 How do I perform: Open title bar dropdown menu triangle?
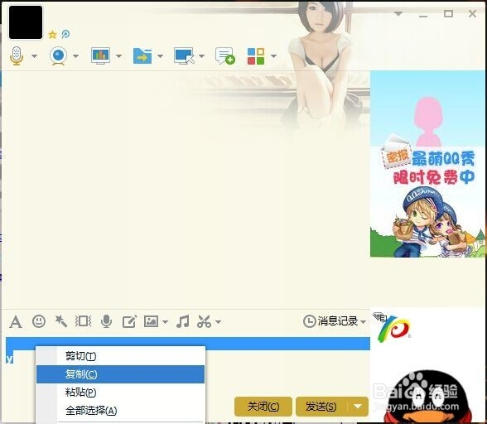click(x=398, y=14)
